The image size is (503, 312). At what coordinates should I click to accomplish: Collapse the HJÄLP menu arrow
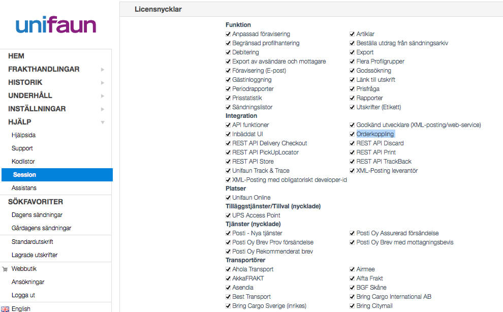pos(103,122)
